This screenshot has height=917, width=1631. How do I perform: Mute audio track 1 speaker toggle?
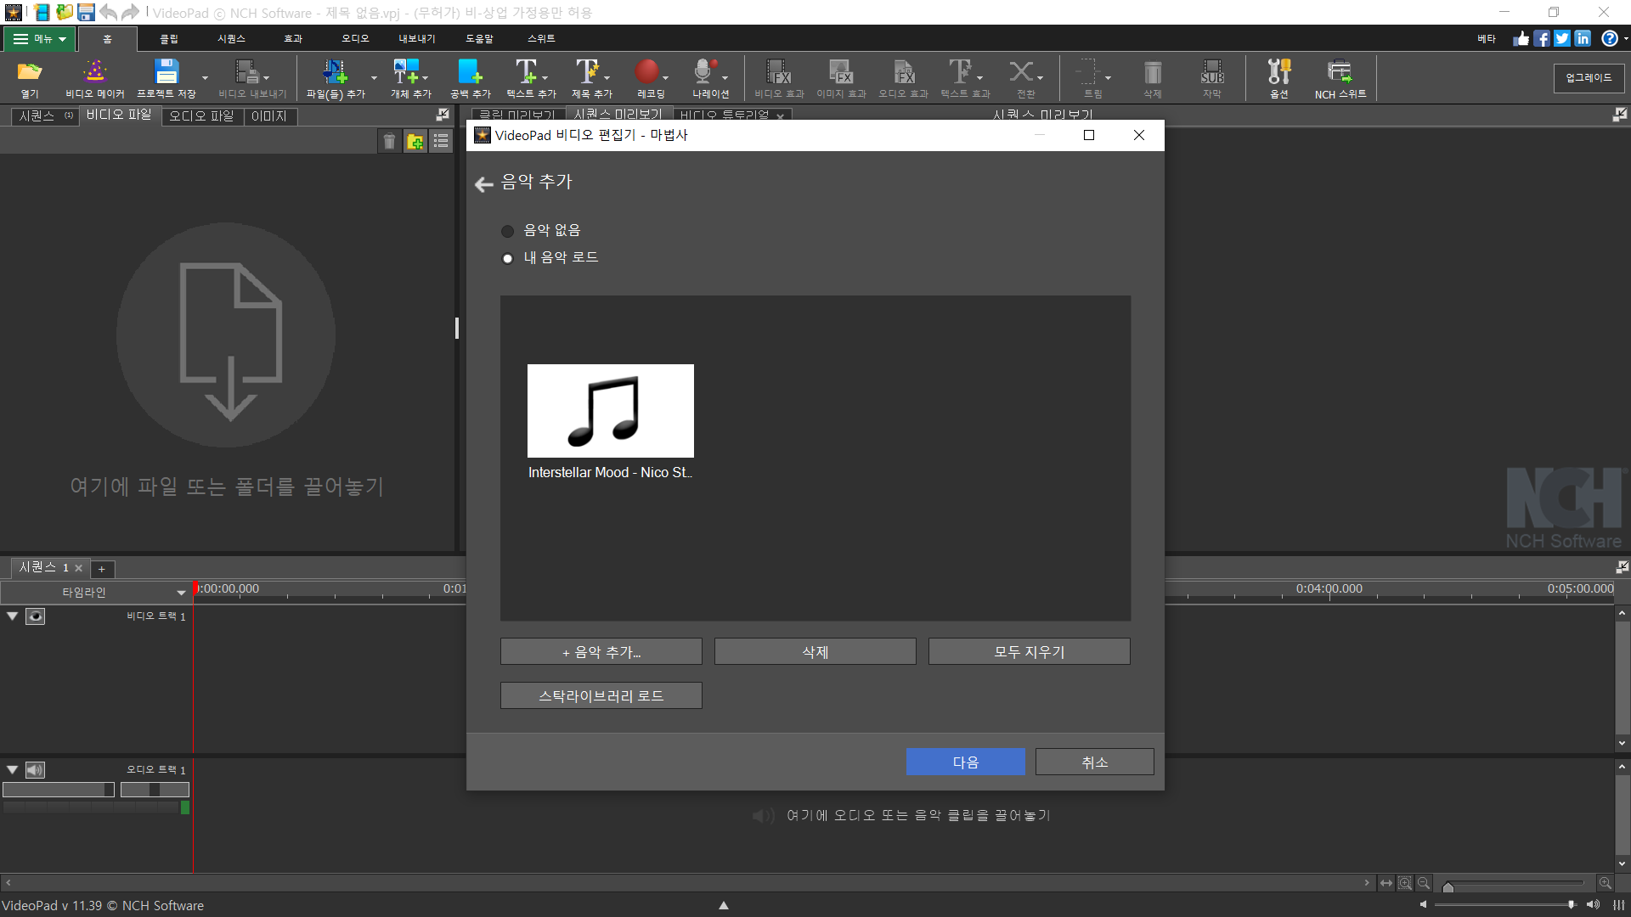[x=35, y=770]
